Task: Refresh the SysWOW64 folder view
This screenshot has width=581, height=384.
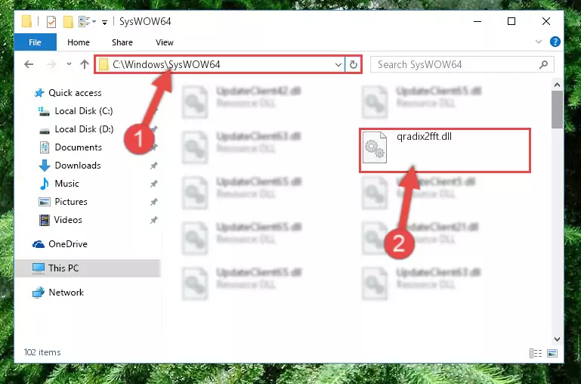Action: click(x=354, y=65)
